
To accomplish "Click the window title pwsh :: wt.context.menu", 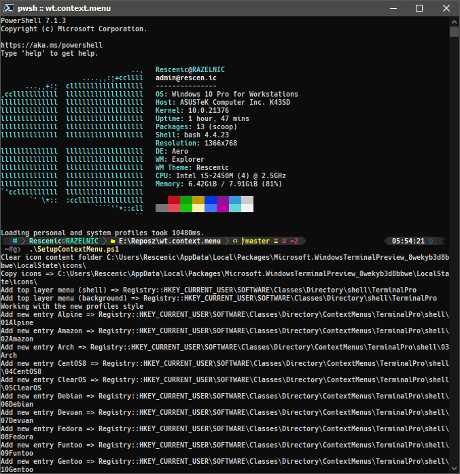I will tap(64, 8).
